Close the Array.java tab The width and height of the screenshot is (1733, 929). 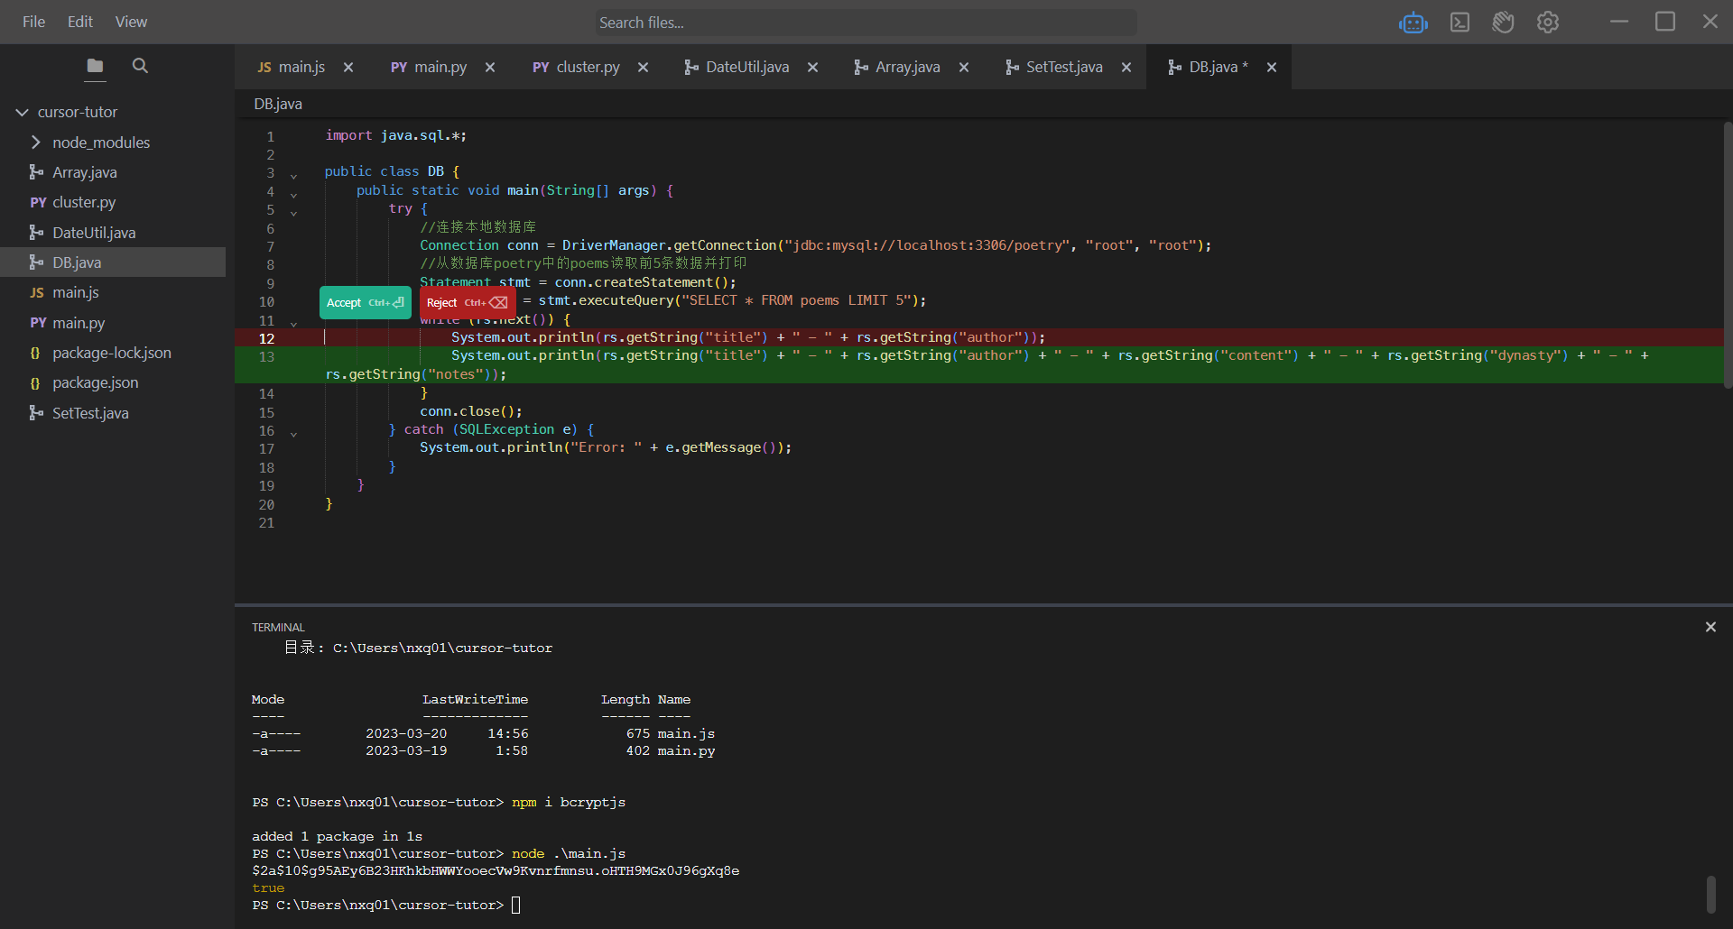pos(964,68)
